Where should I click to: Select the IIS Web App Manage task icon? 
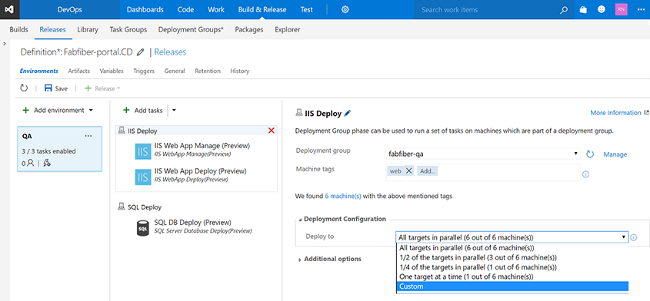tap(143, 151)
